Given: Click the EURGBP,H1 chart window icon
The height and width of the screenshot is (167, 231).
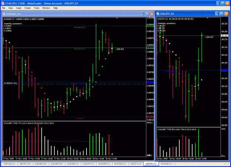Looking at the screenshot, I should (4, 14).
